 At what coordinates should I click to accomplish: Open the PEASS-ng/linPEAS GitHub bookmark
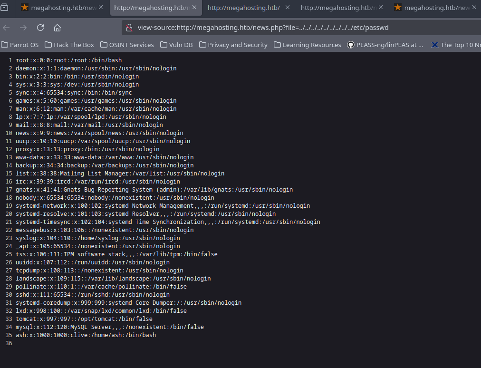(x=385, y=45)
